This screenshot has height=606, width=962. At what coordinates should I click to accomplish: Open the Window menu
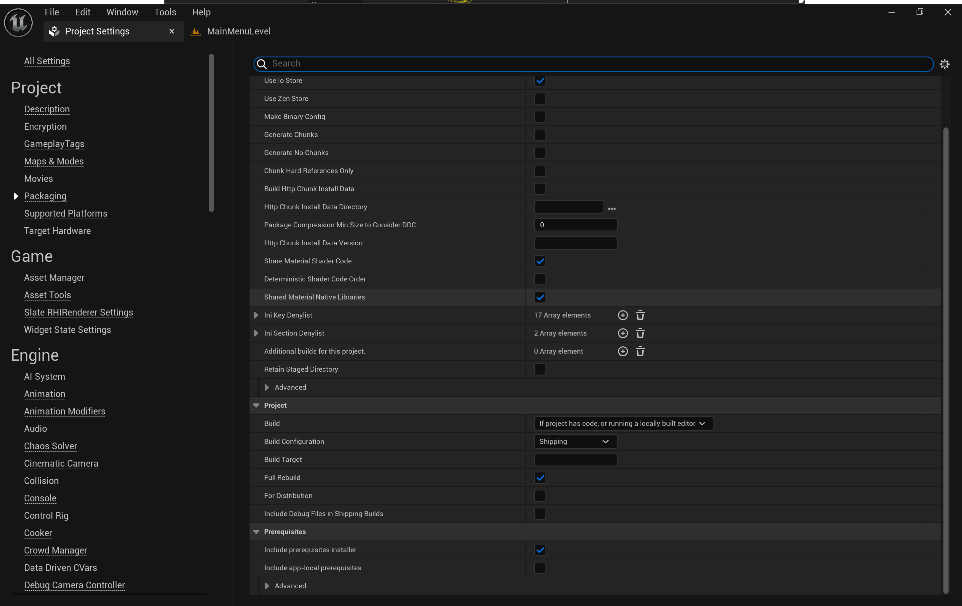[x=122, y=12]
